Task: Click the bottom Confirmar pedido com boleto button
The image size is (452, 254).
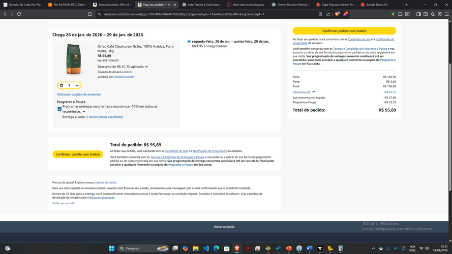Action: (x=78, y=154)
